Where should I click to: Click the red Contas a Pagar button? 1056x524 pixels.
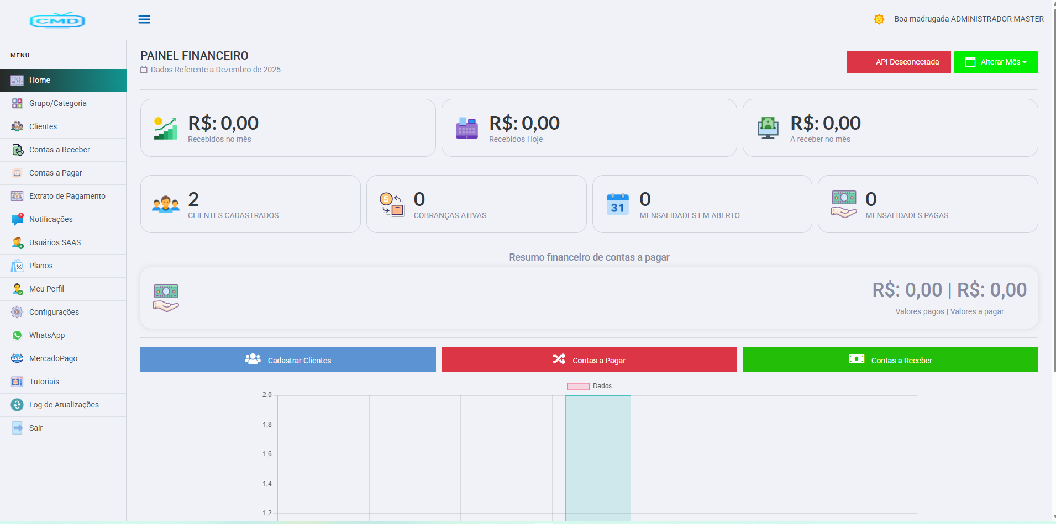[589, 359]
